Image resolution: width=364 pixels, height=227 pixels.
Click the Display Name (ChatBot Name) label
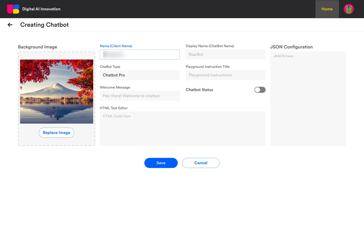pyautogui.click(x=210, y=46)
